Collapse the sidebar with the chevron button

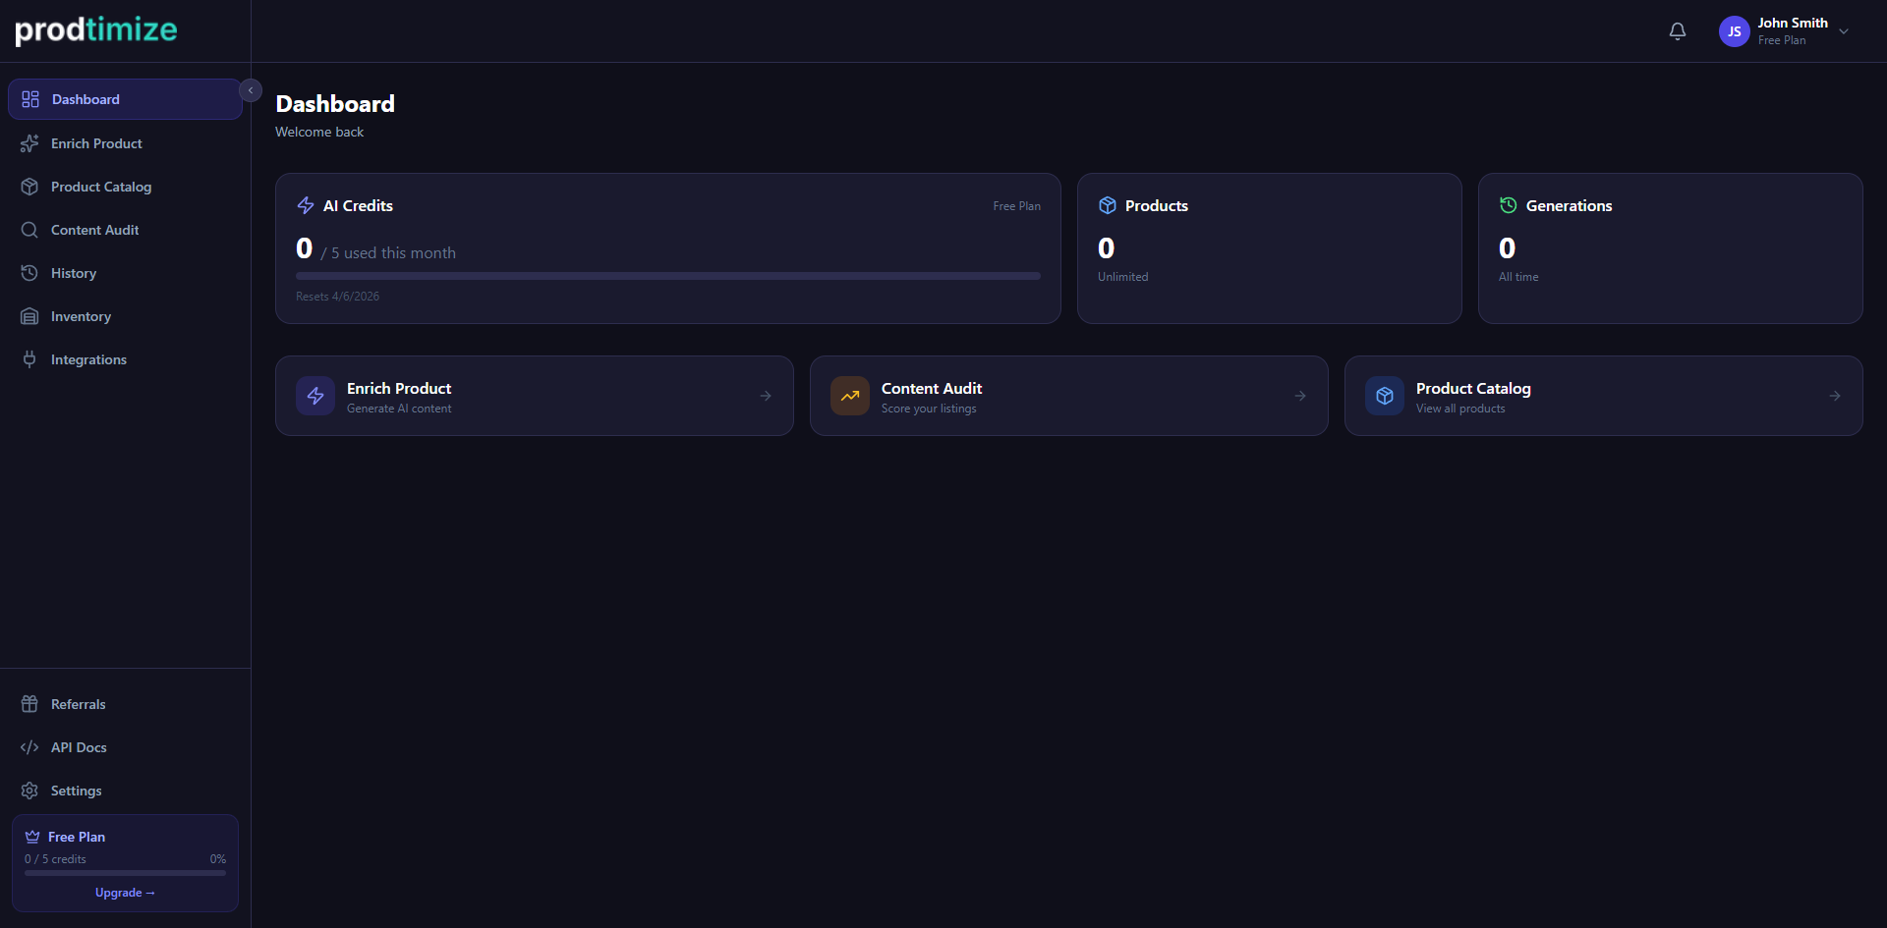[251, 90]
